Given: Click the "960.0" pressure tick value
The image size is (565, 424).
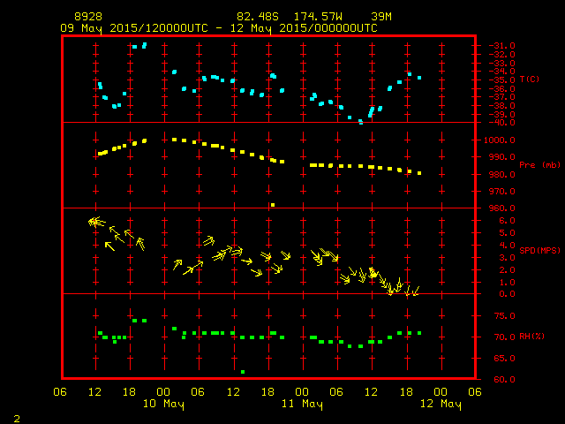Looking at the screenshot, I should (x=502, y=208).
